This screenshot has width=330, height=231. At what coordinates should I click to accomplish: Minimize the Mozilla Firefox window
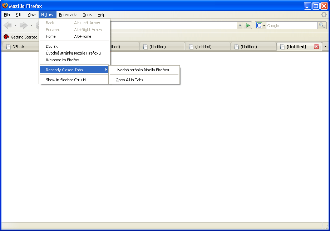(x=307, y=6)
